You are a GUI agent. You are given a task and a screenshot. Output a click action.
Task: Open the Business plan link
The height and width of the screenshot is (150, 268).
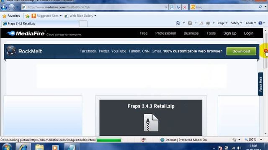191,33
